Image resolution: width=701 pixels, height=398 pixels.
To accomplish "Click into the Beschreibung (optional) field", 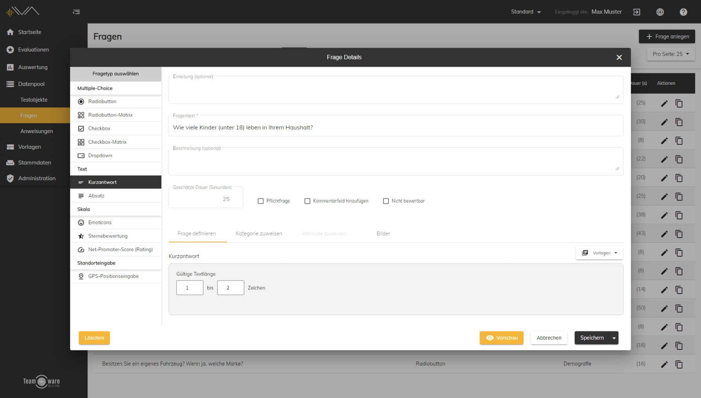I will click(396, 161).
